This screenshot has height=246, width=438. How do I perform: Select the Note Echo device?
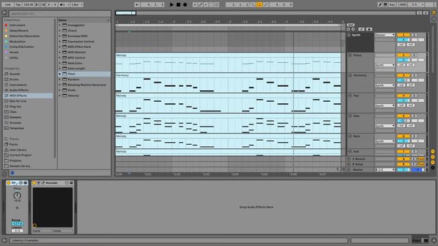point(75,63)
